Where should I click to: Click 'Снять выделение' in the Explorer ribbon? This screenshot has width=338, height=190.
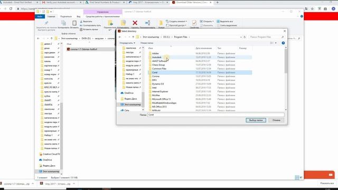(x=227, y=25)
